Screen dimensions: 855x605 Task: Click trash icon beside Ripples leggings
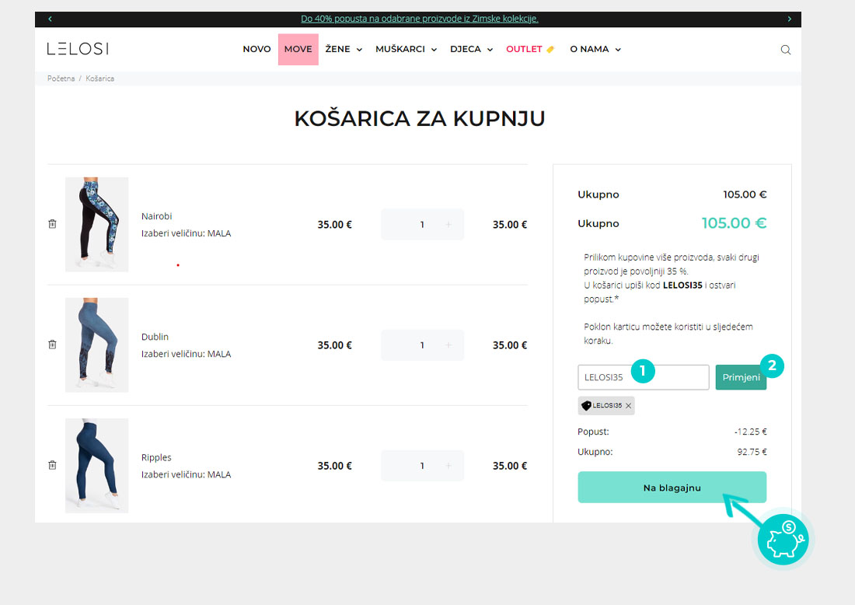pos(52,465)
